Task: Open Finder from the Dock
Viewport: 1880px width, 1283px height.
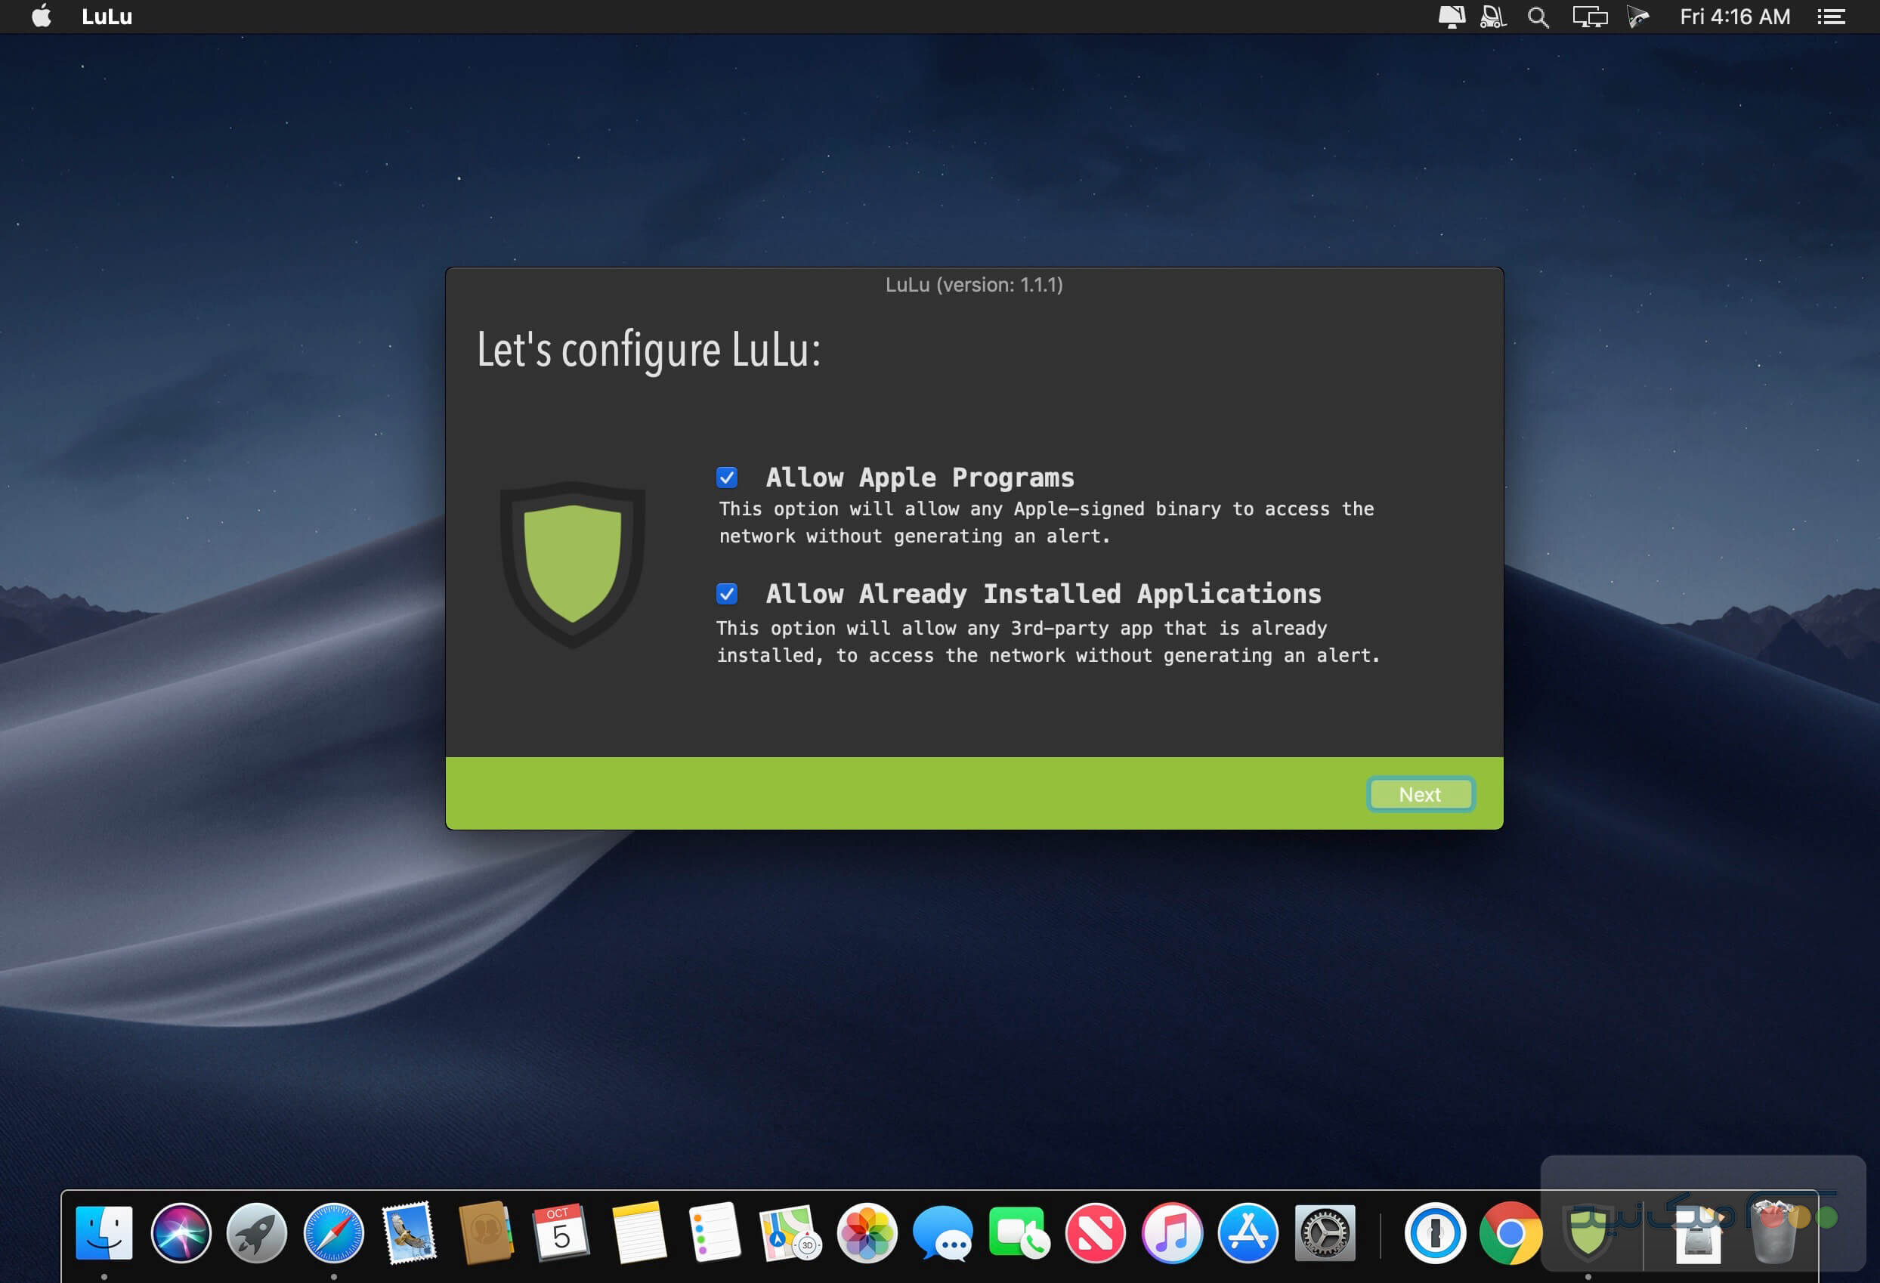Action: coord(104,1233)
